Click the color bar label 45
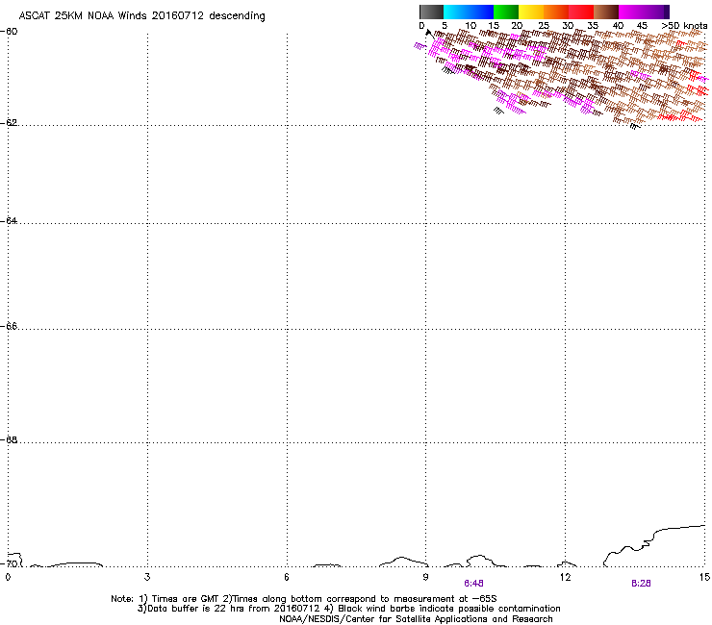The width and height of the screenshot is (712, 625). pyautogui.click(x=642, y=25)
